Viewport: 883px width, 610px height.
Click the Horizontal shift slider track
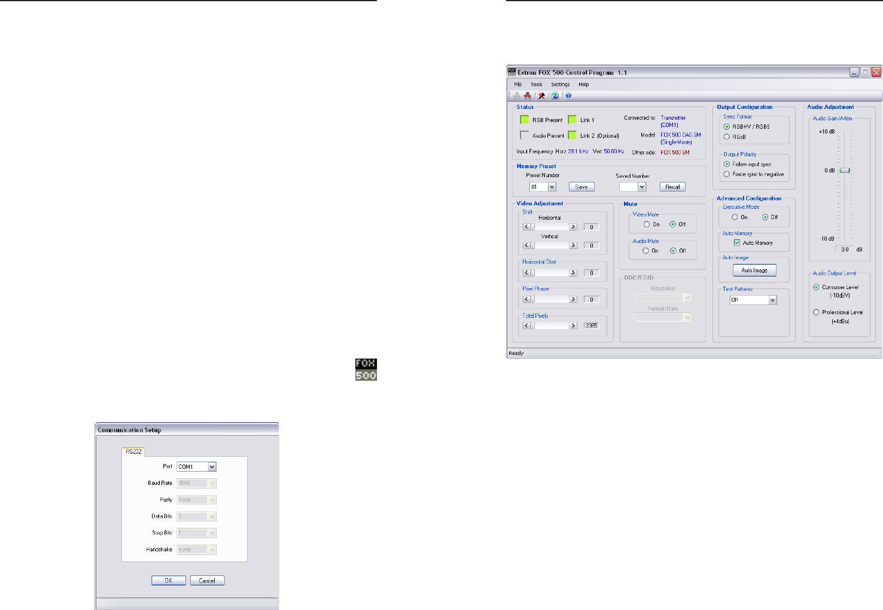(x=550, y=227)
